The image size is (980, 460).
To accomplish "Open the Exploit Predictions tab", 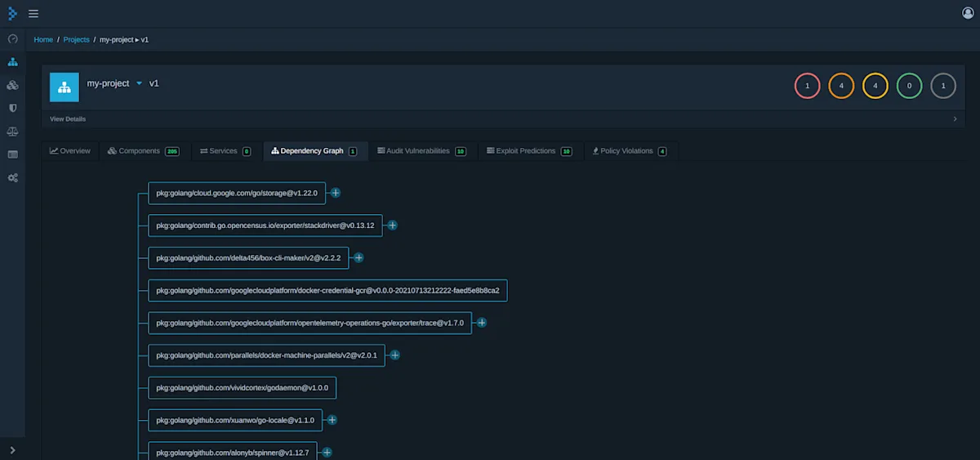I will tap(529, 151).
